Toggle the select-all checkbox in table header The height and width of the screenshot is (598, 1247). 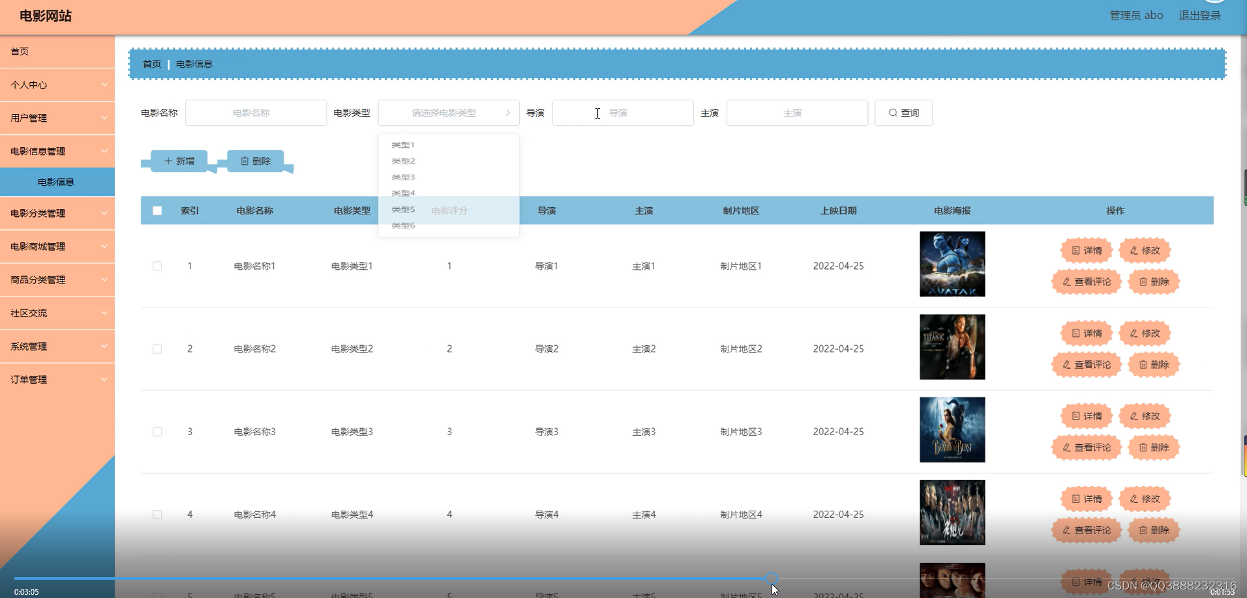(x=157, y=210)
